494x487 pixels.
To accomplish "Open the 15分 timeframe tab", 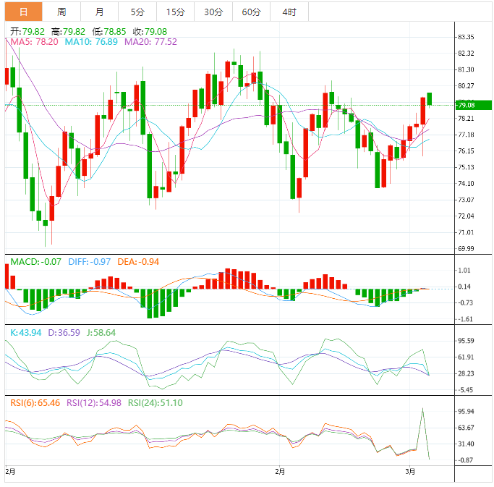I will pyautogui.click(x=176, y=12).
